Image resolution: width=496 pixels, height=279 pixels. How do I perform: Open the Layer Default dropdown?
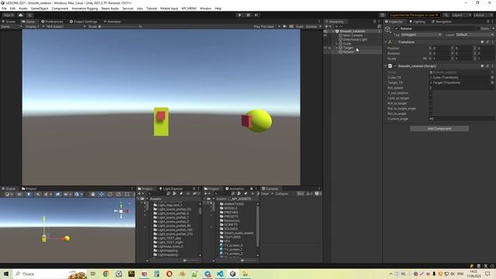point(474,35)
